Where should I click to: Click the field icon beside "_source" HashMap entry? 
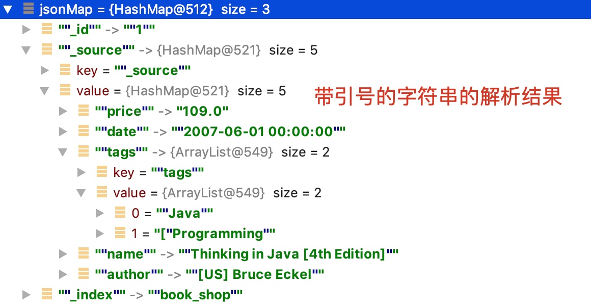point(47,49)
